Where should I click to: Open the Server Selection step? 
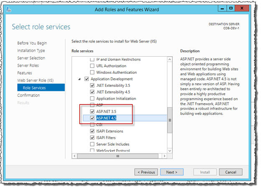31,58
